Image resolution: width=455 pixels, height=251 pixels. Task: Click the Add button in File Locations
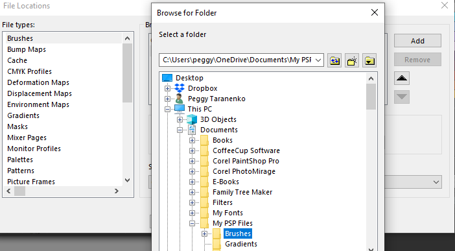tap(417, 41)
